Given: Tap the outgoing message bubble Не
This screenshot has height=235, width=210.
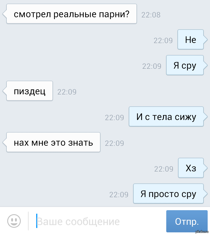Looking at the screenshot, I should point(190,39).
